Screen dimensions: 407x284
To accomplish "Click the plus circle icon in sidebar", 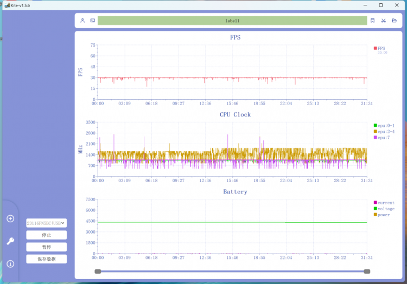I will pyautogui.click(x=10, y=219).
